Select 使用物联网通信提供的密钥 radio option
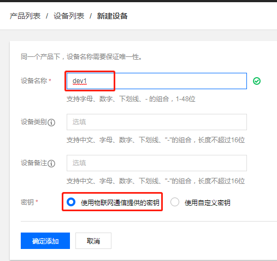Viewport: 277px width, 261px height. coord(71,202)
